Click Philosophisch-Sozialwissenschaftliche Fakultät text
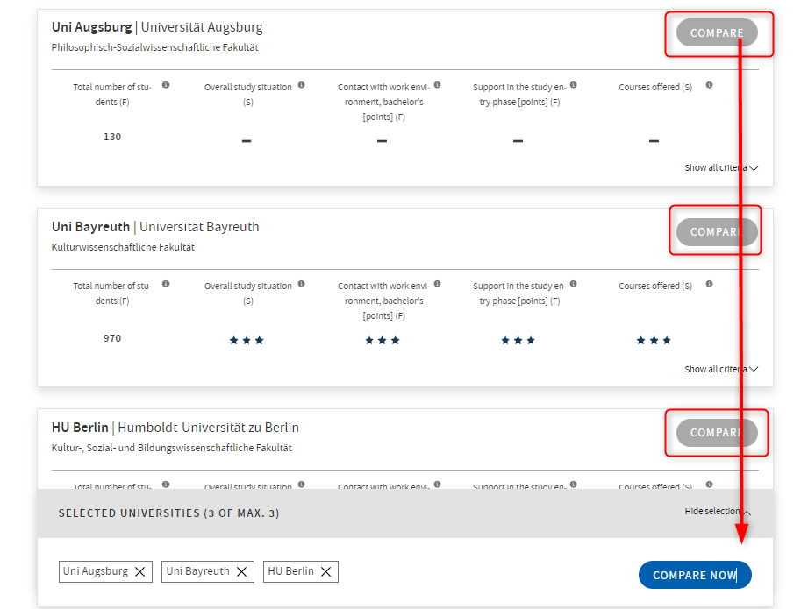This screenshot has width=808, height=609. (154, 47)
